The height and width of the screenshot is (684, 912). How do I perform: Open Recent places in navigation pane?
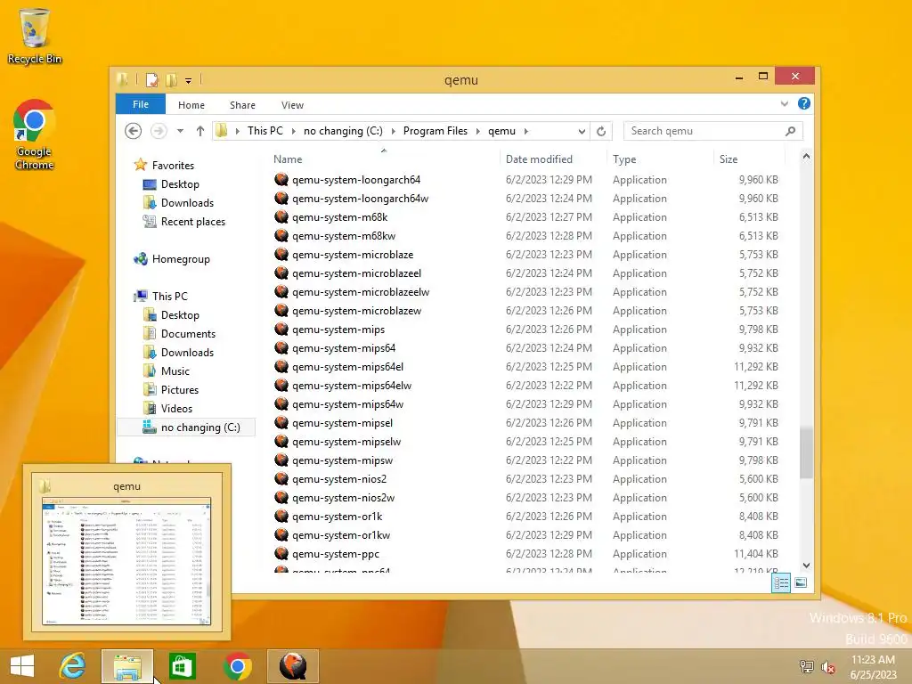(x=193, y=222)
